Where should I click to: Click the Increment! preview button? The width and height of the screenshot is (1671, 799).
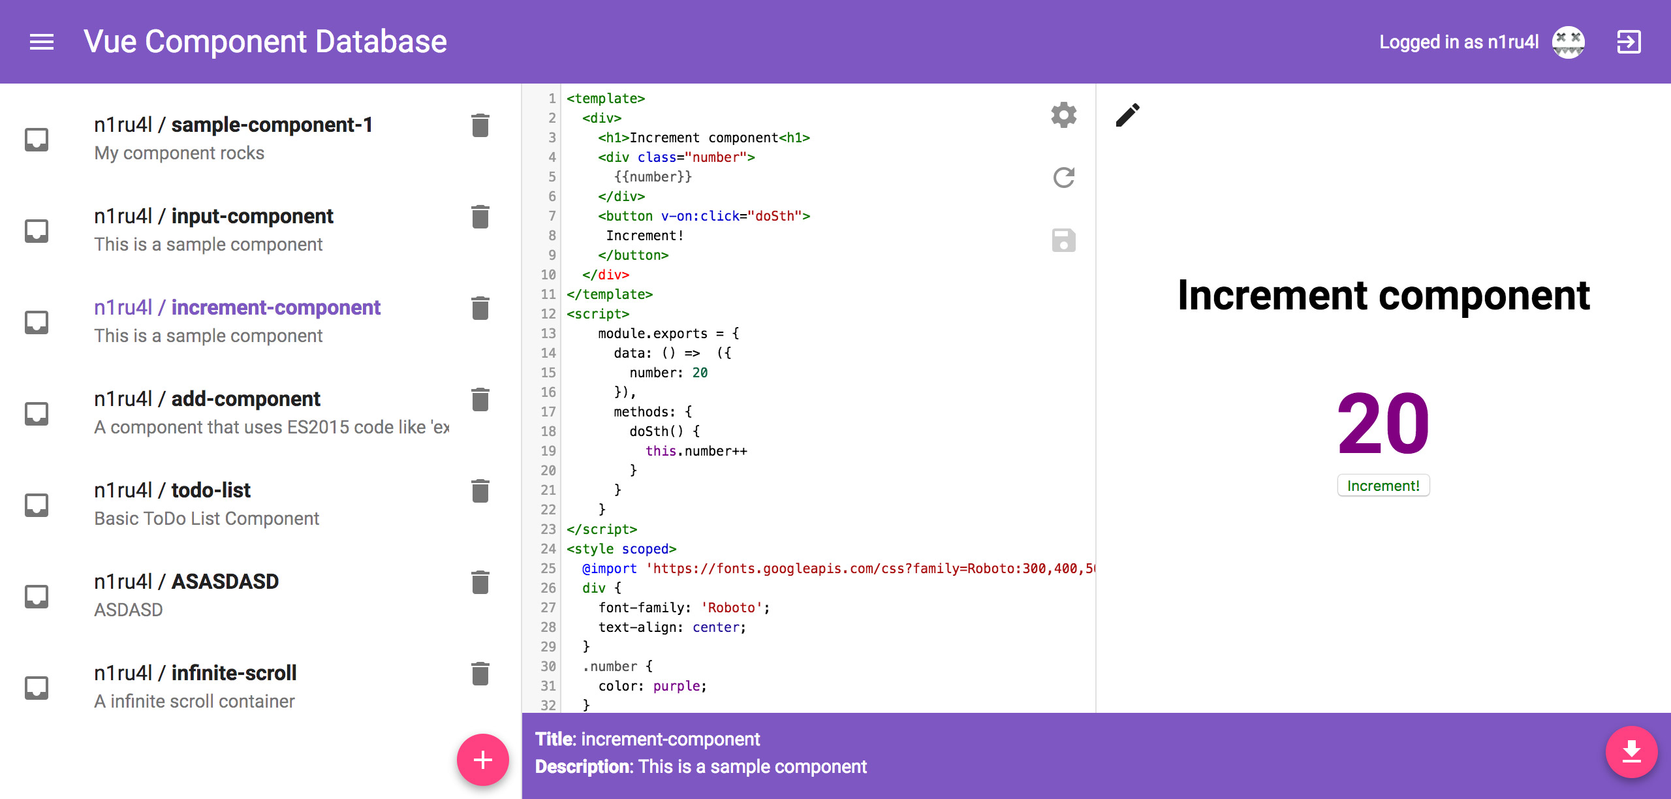pos(1382,486)
